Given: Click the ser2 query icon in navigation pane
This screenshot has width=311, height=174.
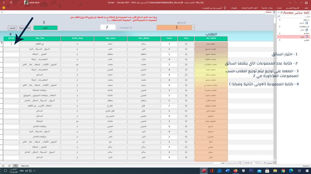Looking at the screenshot, I should pyautogui.click(x=307, y=30).
